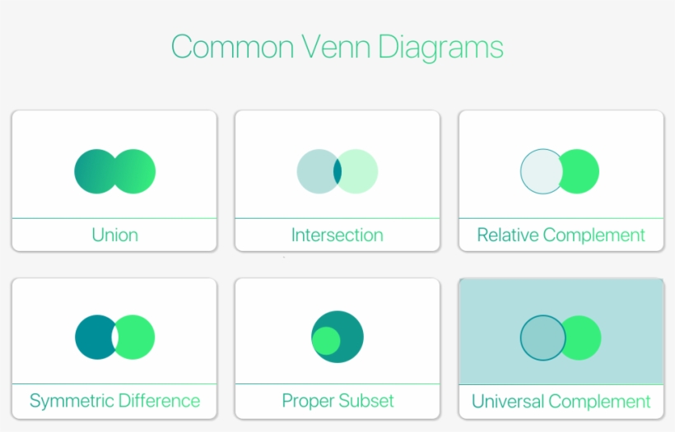This screenshot has height=432, width=675.
Task: Click the small green circle inside Proper Subset
Action: [x=327, y=341]
